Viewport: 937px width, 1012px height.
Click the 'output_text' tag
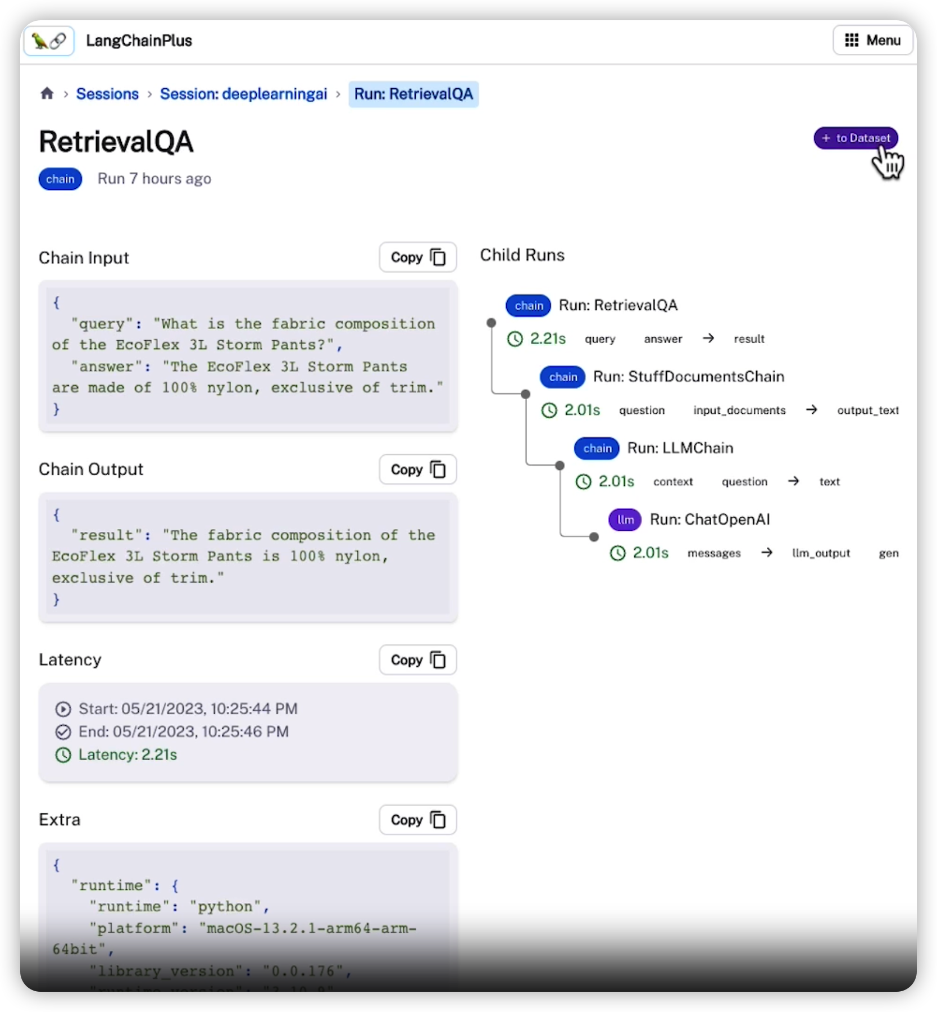[868, 410]
